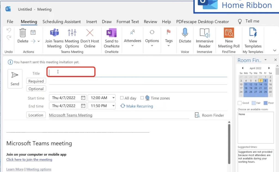Image resolution: width=279 pixels, height=172 pixels.
Task: Click the Outlook app icon in title bar
Action: click(x=8, y=9)
